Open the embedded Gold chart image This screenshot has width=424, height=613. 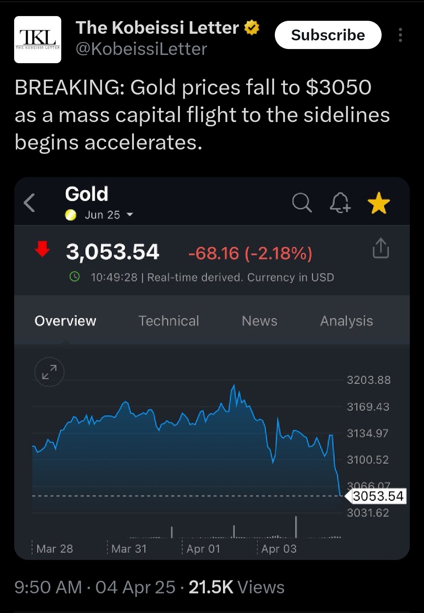coord(212,369)
